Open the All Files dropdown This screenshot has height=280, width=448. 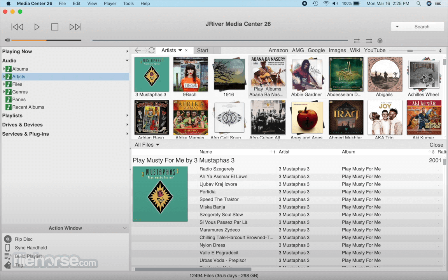(147, 145)
